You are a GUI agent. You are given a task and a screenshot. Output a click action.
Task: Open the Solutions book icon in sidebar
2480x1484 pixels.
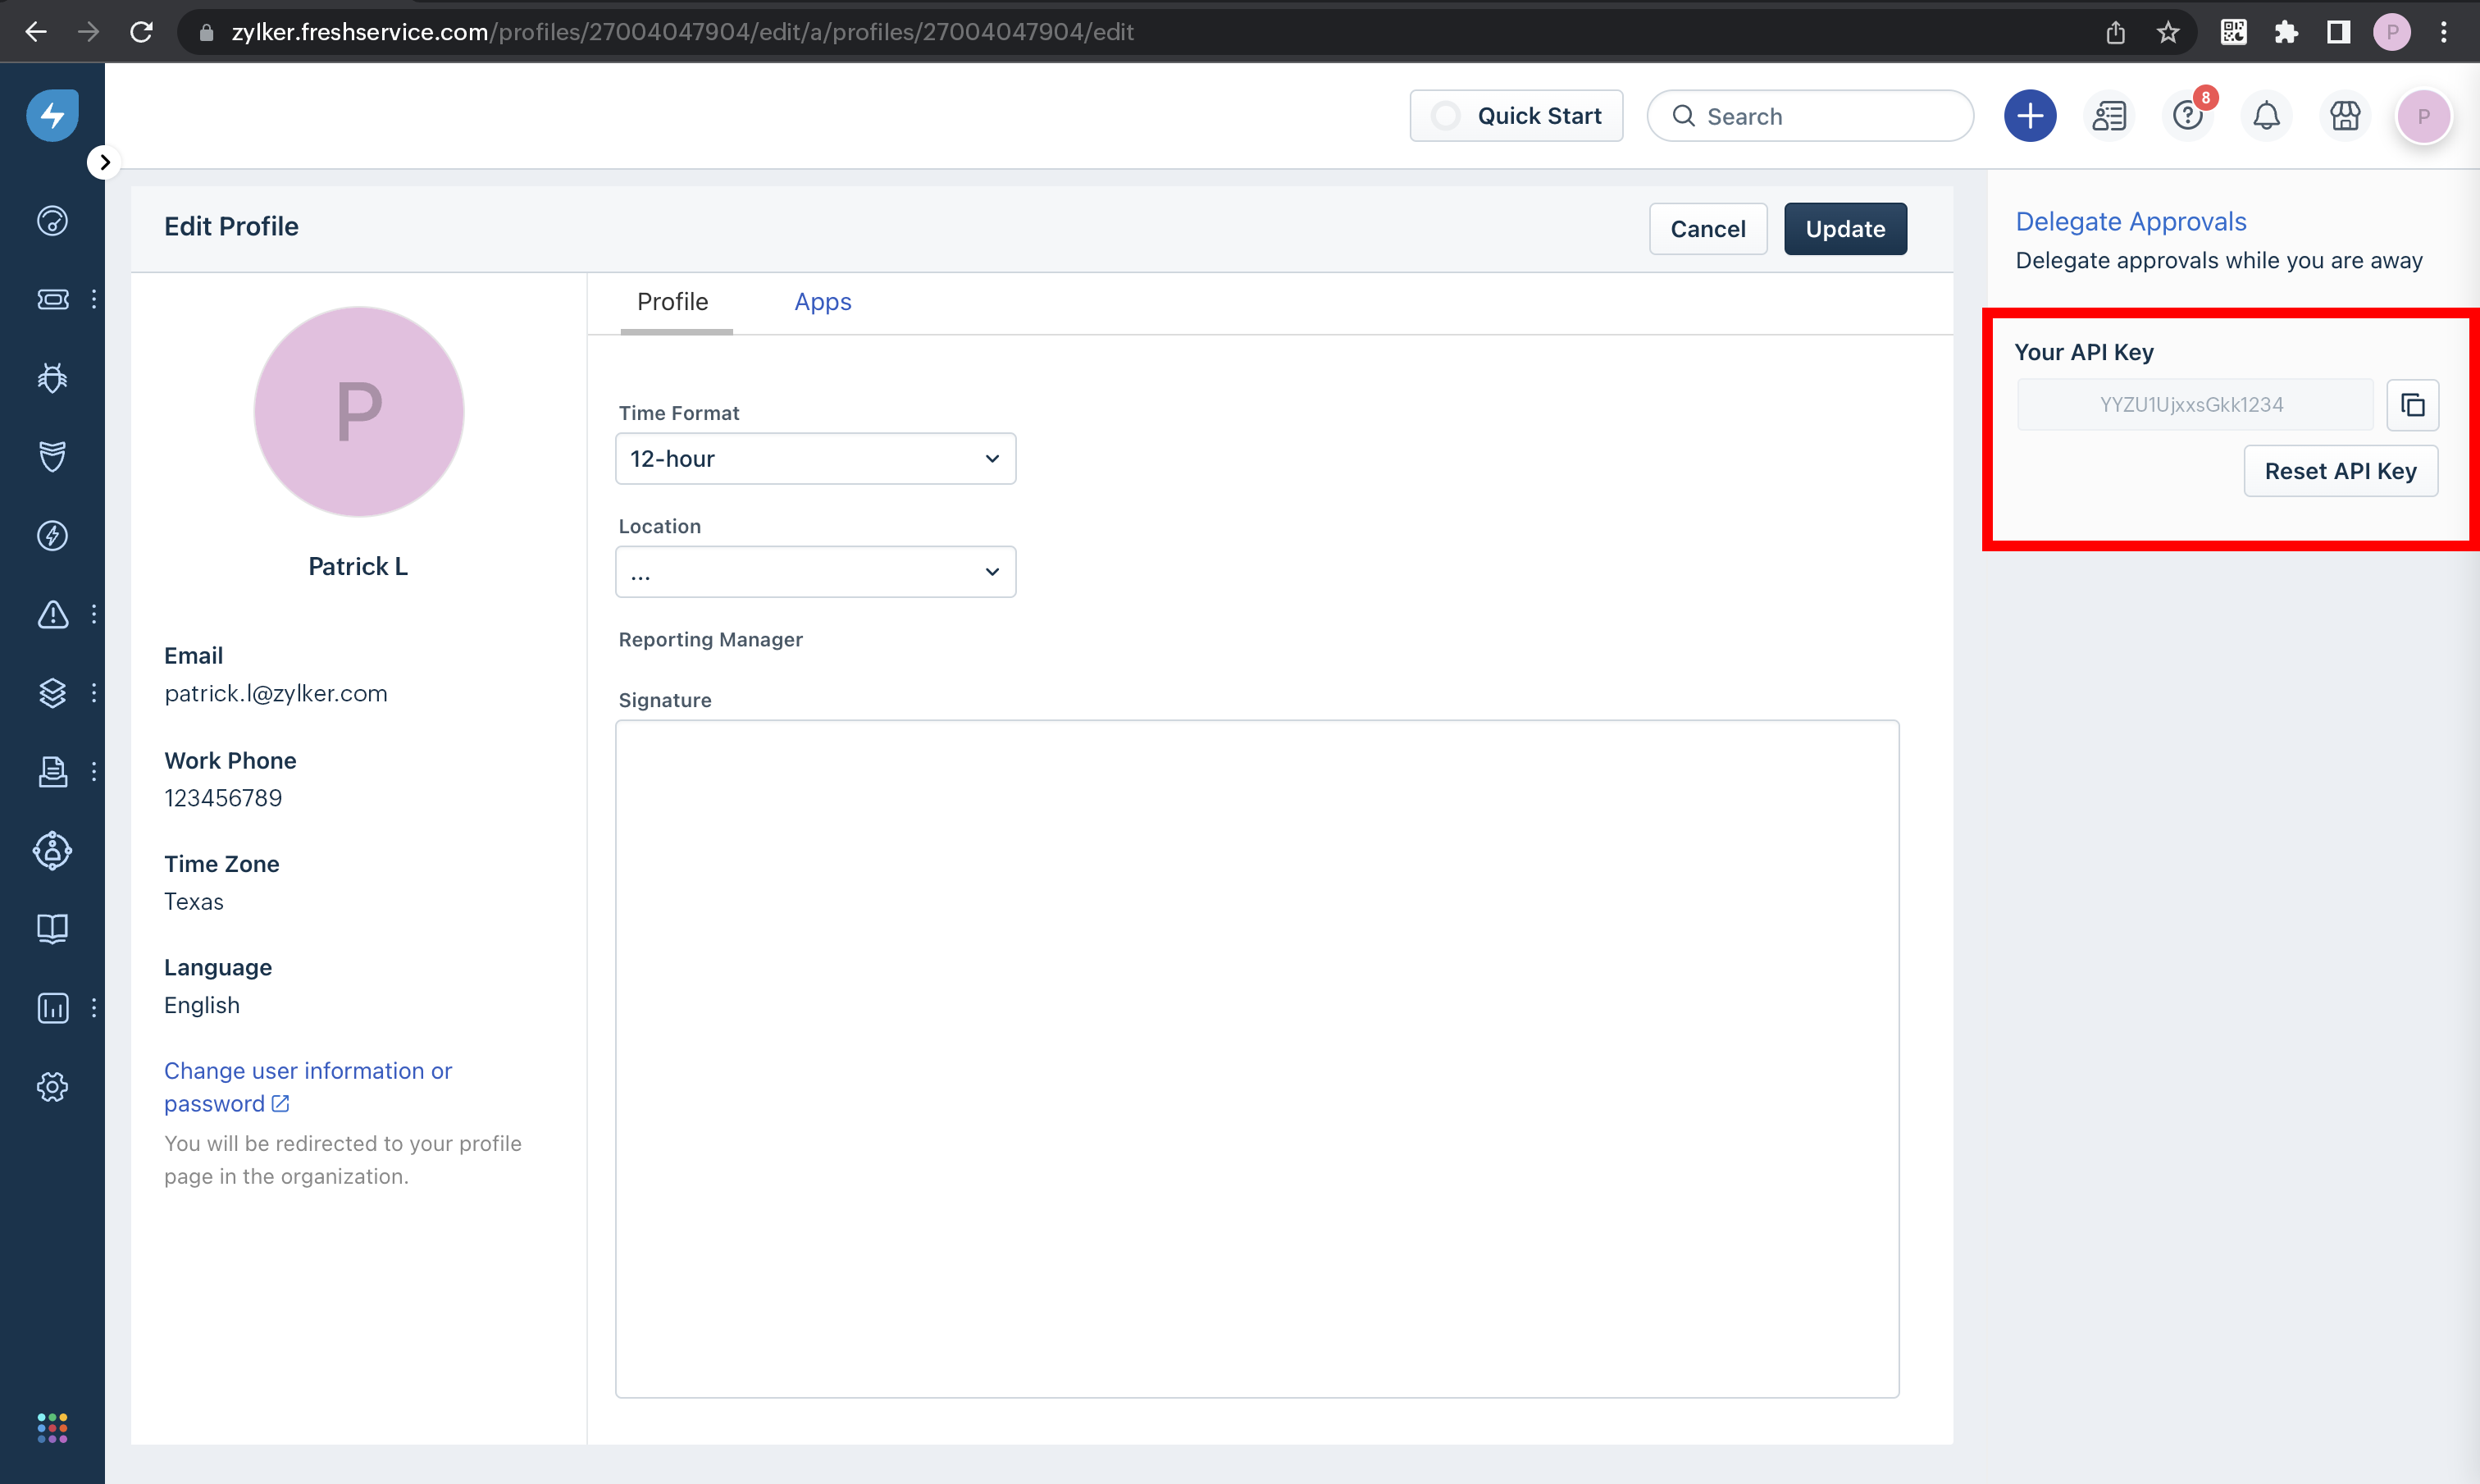coord(52,929)
